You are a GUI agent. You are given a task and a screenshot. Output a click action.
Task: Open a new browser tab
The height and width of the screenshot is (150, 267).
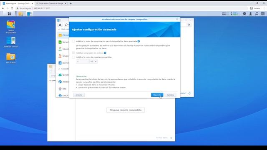[71, 3]
